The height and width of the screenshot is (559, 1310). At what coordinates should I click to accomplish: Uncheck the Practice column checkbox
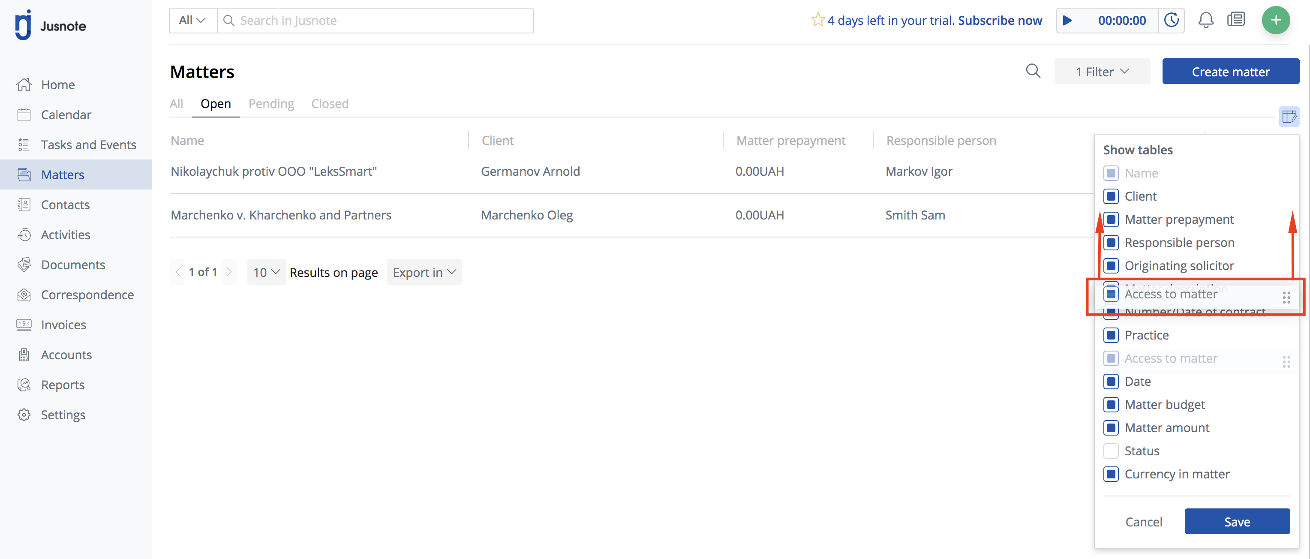pos(1111,335)
